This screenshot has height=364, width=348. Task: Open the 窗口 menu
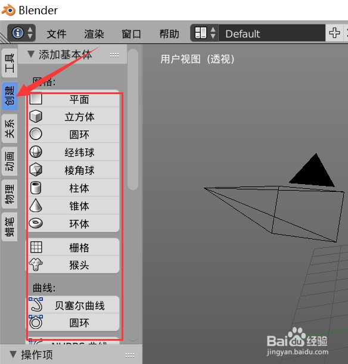[x=132, y=34]
